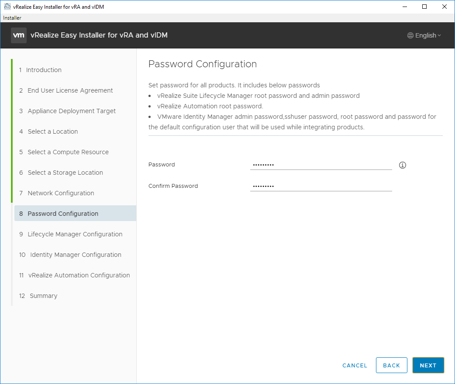Click the VMware vm logo icon
The image size is (455, 384).
click(19, 35)
